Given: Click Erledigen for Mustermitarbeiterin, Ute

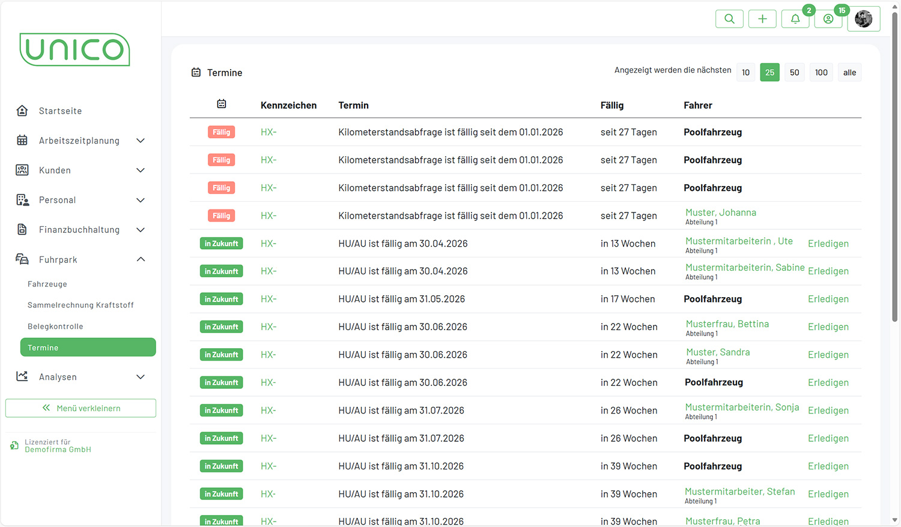Looking at the screenshot, I should click(x=828, y=244).
